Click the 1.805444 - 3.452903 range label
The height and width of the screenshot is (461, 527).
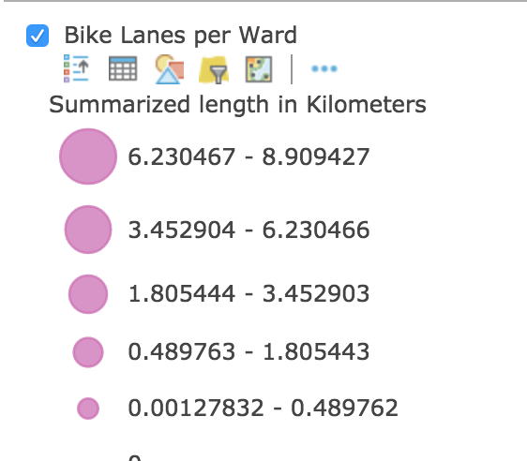[x=248, y=294]
